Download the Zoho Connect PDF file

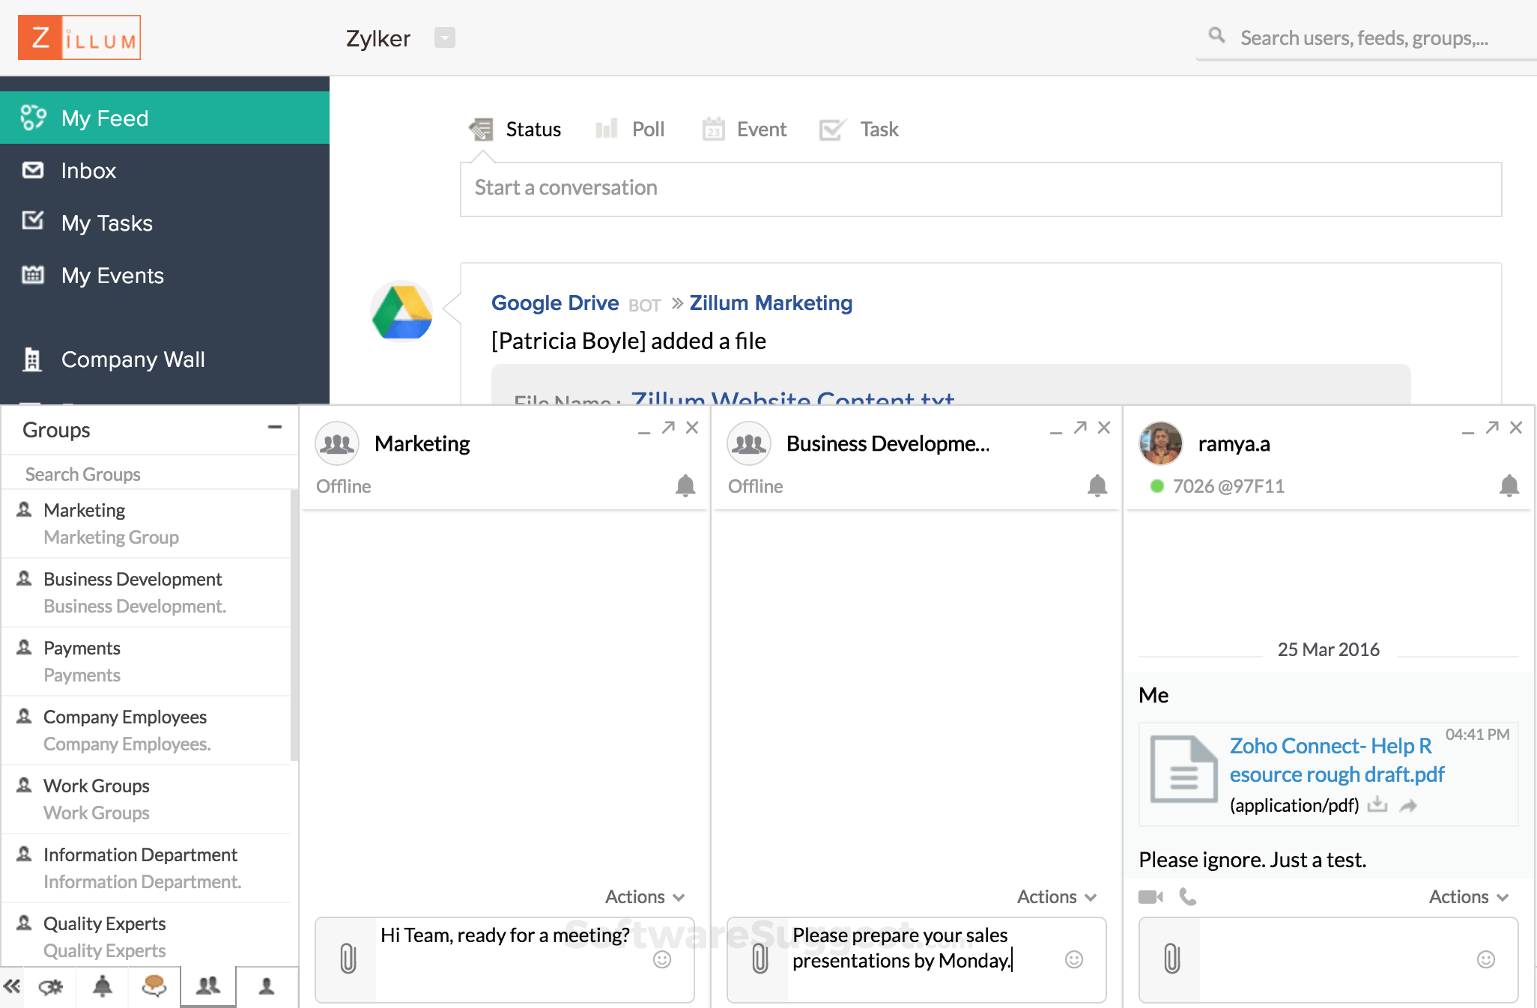(1377, 805)
